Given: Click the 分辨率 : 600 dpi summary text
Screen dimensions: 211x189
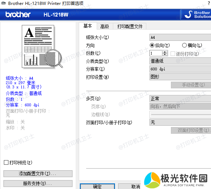Looking at the screenshot, I should tap(23, 105).
